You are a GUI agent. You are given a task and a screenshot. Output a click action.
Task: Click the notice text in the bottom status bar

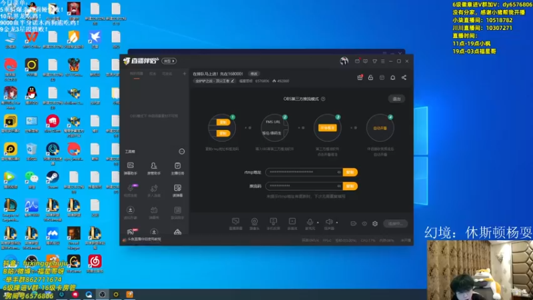[x=144, y=239]
